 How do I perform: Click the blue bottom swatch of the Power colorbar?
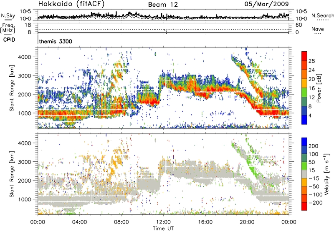(x=304, y=120)
